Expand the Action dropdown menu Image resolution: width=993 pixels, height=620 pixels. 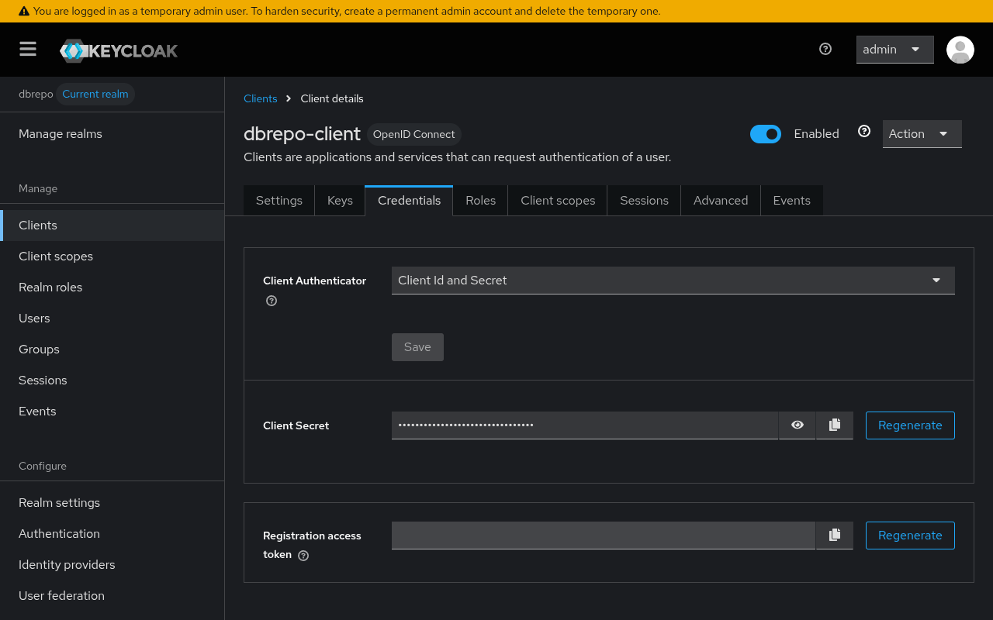click(x=922, y=133)
